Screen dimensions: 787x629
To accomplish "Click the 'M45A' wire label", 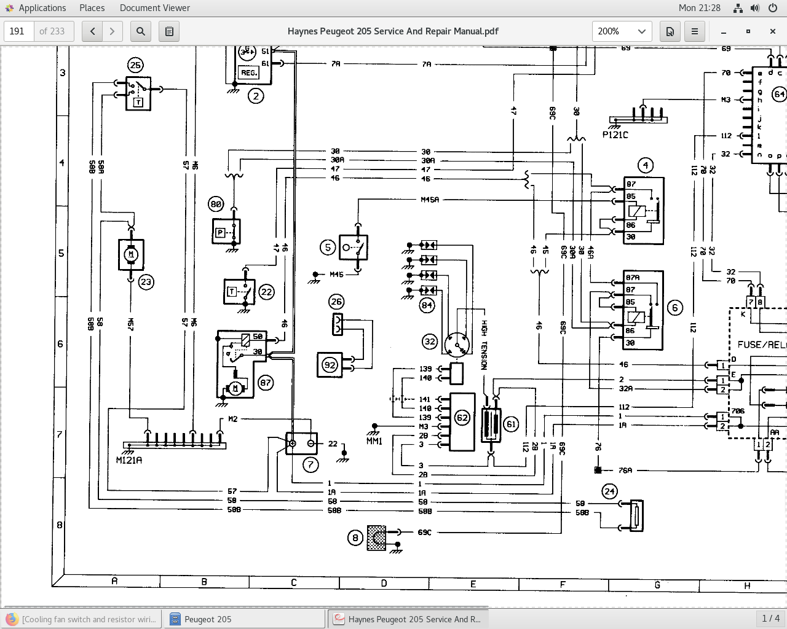I will point(430,200).
